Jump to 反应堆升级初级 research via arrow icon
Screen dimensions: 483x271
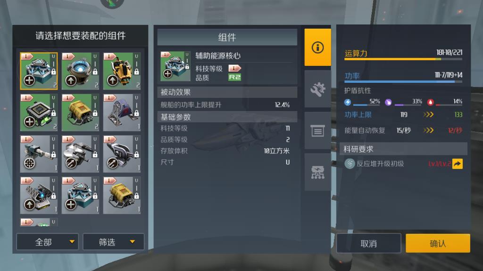point(458,164)
